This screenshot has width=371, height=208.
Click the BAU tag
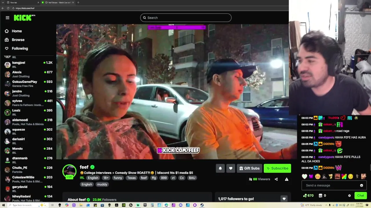192,178
